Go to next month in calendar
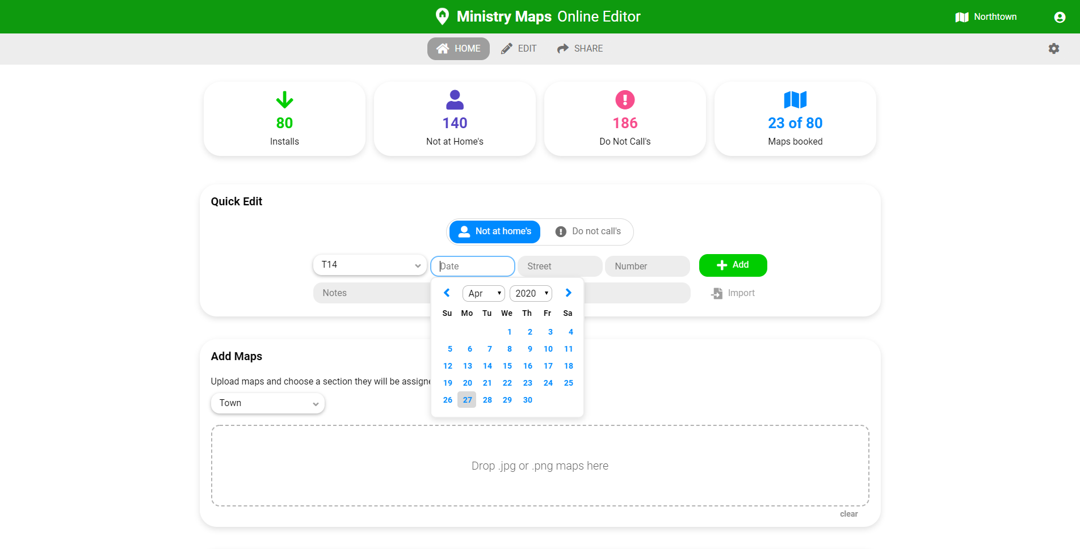Screen dimensions: 1080x549 pyautogui.click(x=568, y=293)
